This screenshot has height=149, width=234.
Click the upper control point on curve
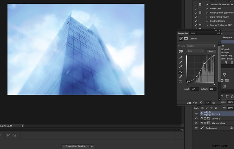point(205,64)
